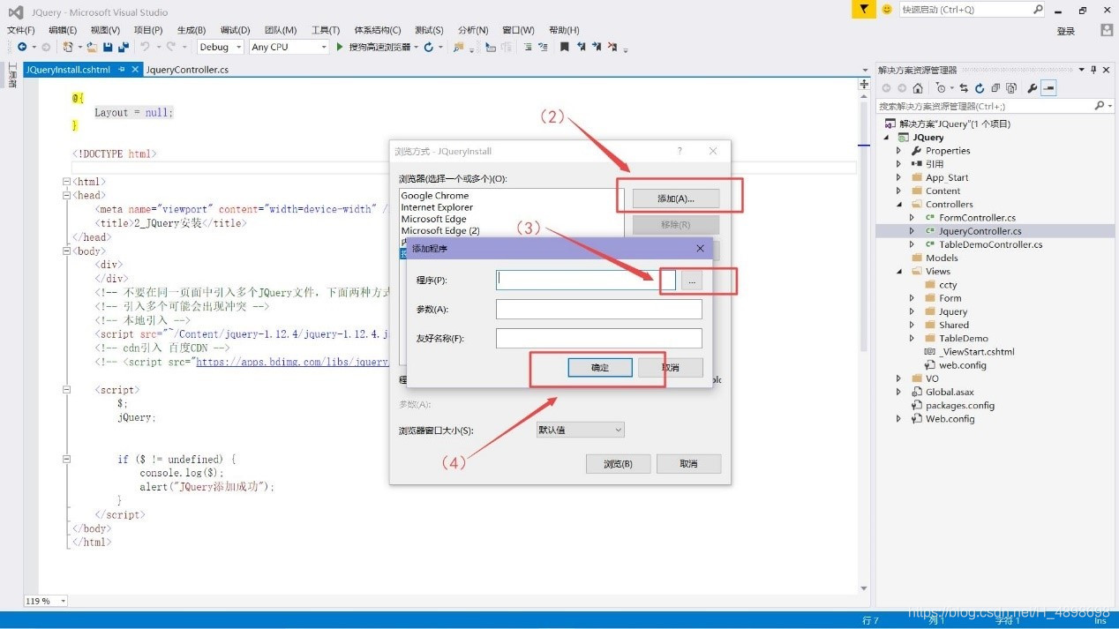This screenshot has width=1119, height=629.
Task: Click the Save All toolbar icon
Action: 123,47
